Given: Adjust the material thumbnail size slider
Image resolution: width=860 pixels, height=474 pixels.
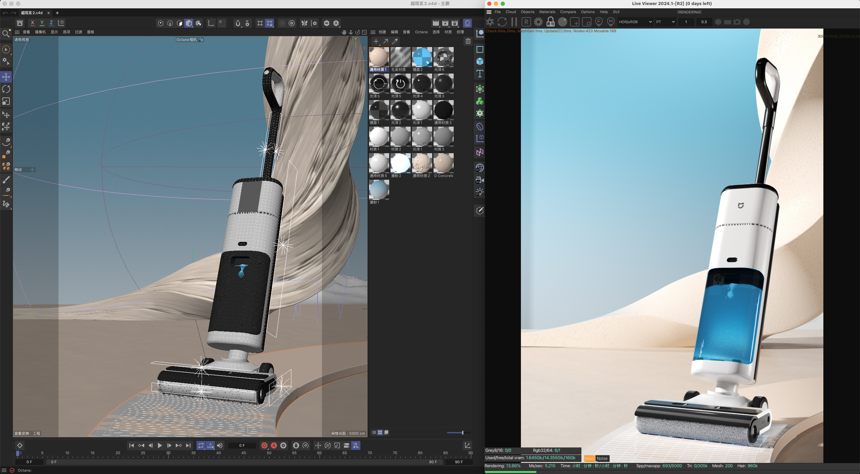Looking at the screenshot, I should (462, 433).
